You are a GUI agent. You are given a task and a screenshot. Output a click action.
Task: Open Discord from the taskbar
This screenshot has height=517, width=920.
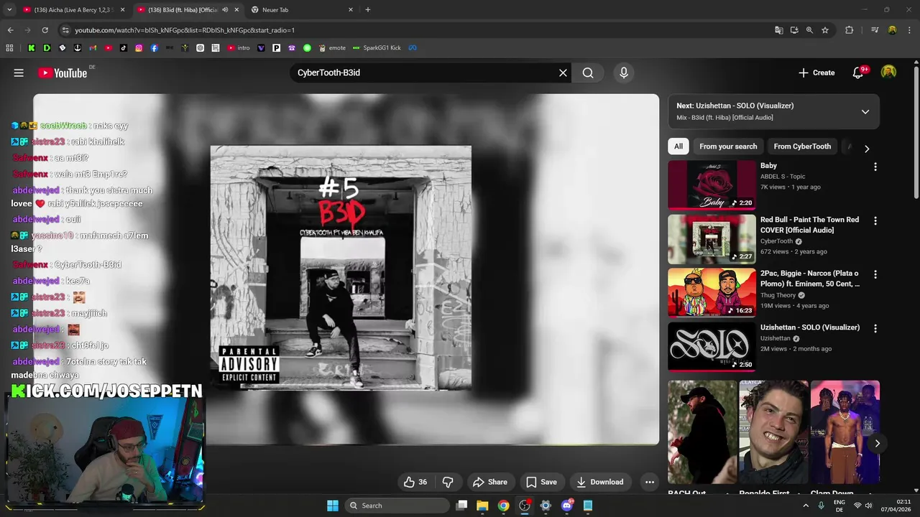pos(567,506)
